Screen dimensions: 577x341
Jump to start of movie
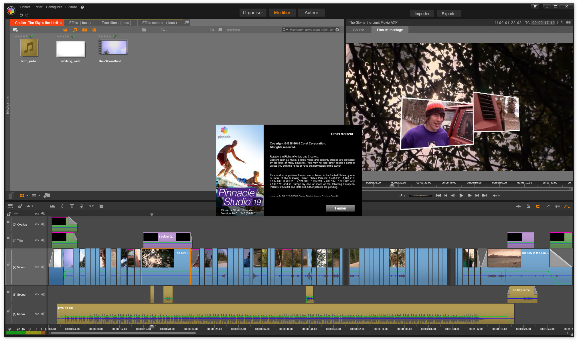(x=438, y=196)
